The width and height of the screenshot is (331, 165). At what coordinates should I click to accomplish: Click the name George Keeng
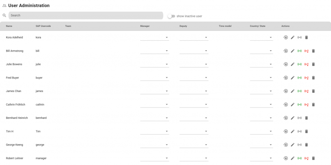tap(15, 145)
